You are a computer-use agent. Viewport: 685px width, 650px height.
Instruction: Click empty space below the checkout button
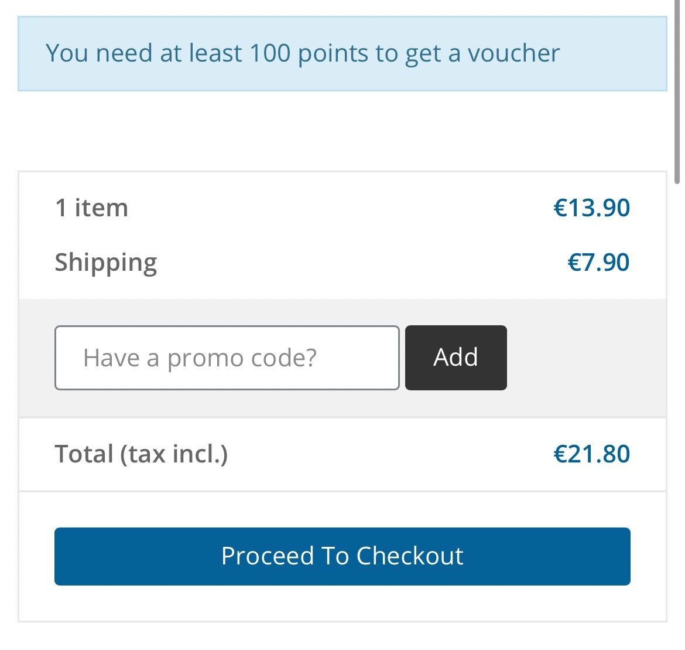(342, 604)
